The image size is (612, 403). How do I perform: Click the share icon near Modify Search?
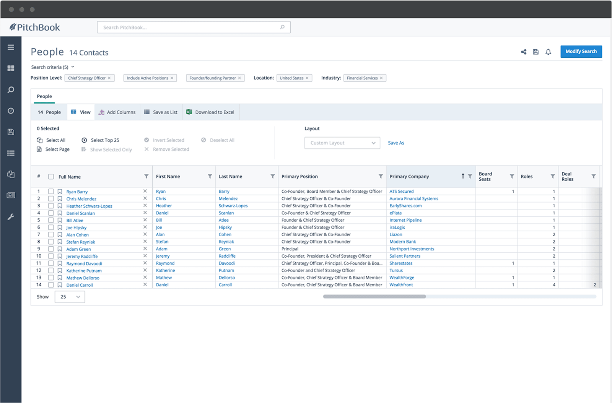point(524,52)
